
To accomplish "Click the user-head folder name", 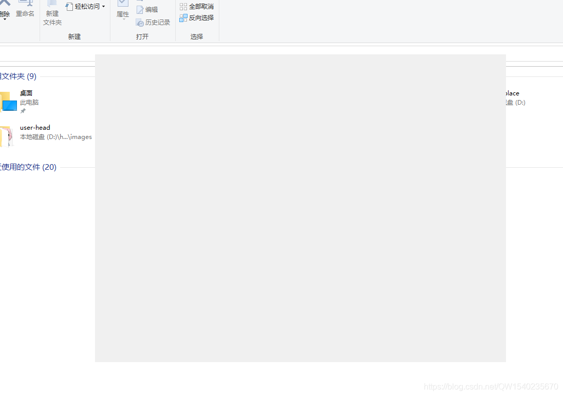I will 35,128.
